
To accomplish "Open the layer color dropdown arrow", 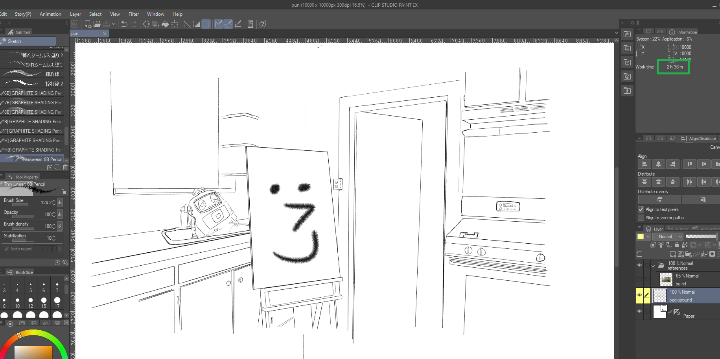I will click(648, 237).
